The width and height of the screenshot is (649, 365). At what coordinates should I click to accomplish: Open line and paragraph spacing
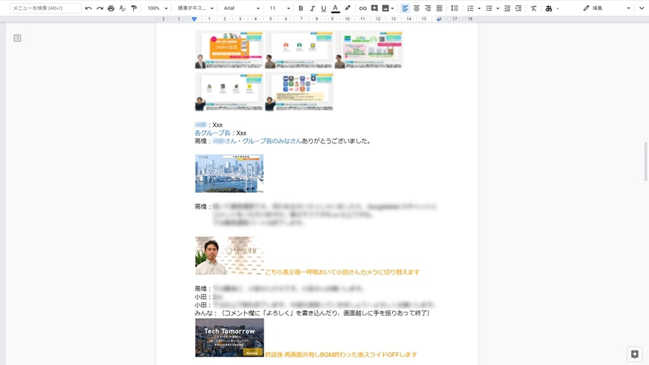[x=454, y=8]
